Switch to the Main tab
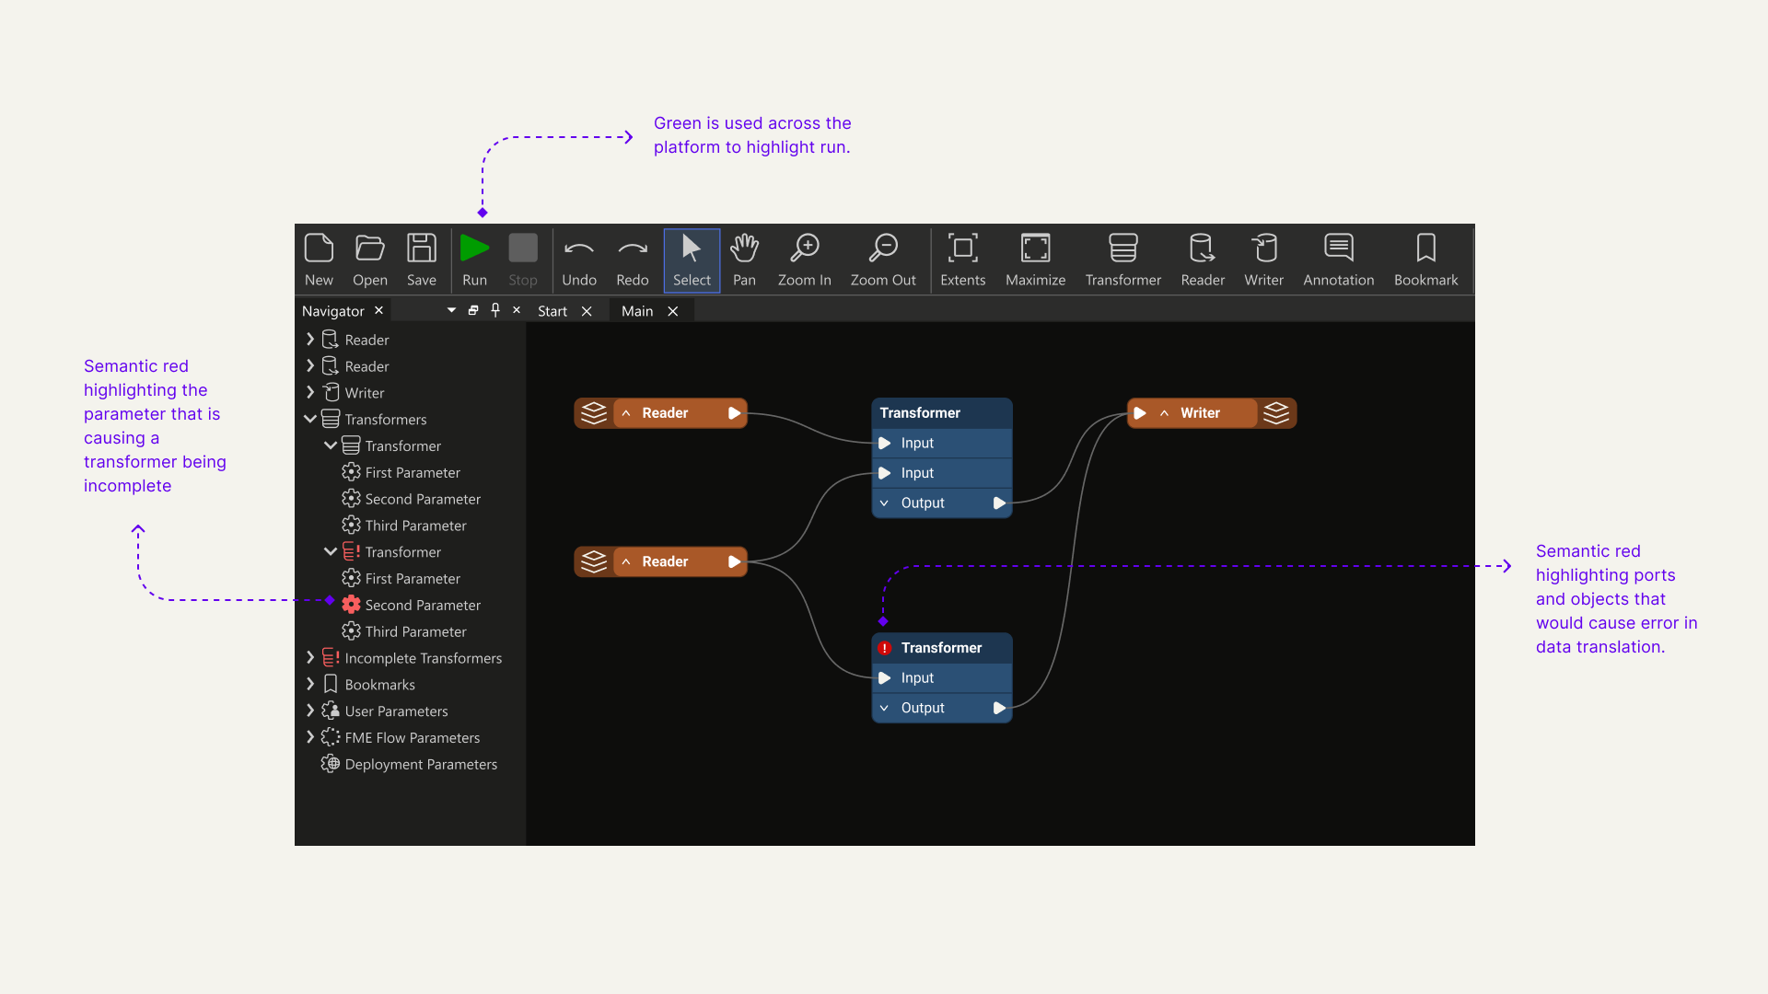The width and height of the screenshot is (1768, 994). coord(637,311)
